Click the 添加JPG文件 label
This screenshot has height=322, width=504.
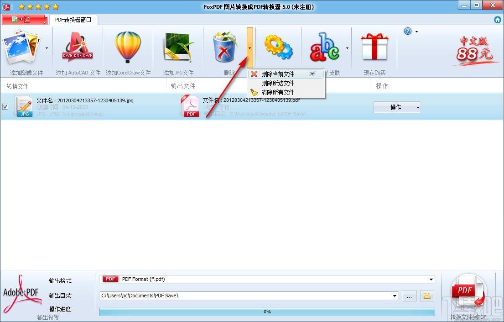point(178,73)
